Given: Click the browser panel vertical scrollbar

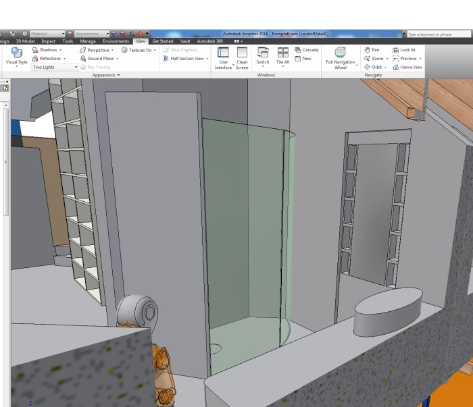Looking at the screenshot, I should [x=6, y=162].
